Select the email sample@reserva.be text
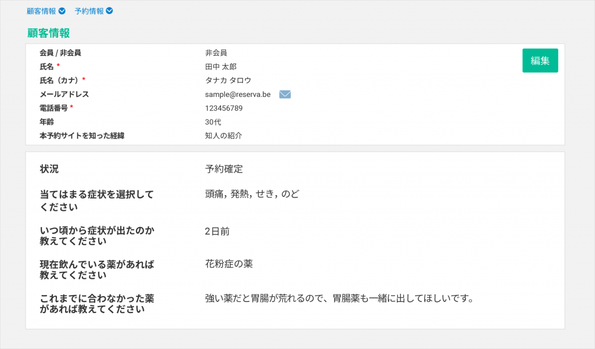Screen dimensions: 595x349 (x=238, y=94)
